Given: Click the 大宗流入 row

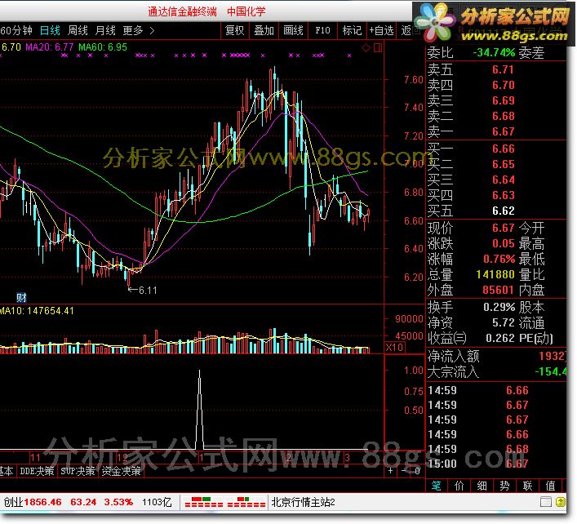Looking at the screenshot, I should 496,371.
